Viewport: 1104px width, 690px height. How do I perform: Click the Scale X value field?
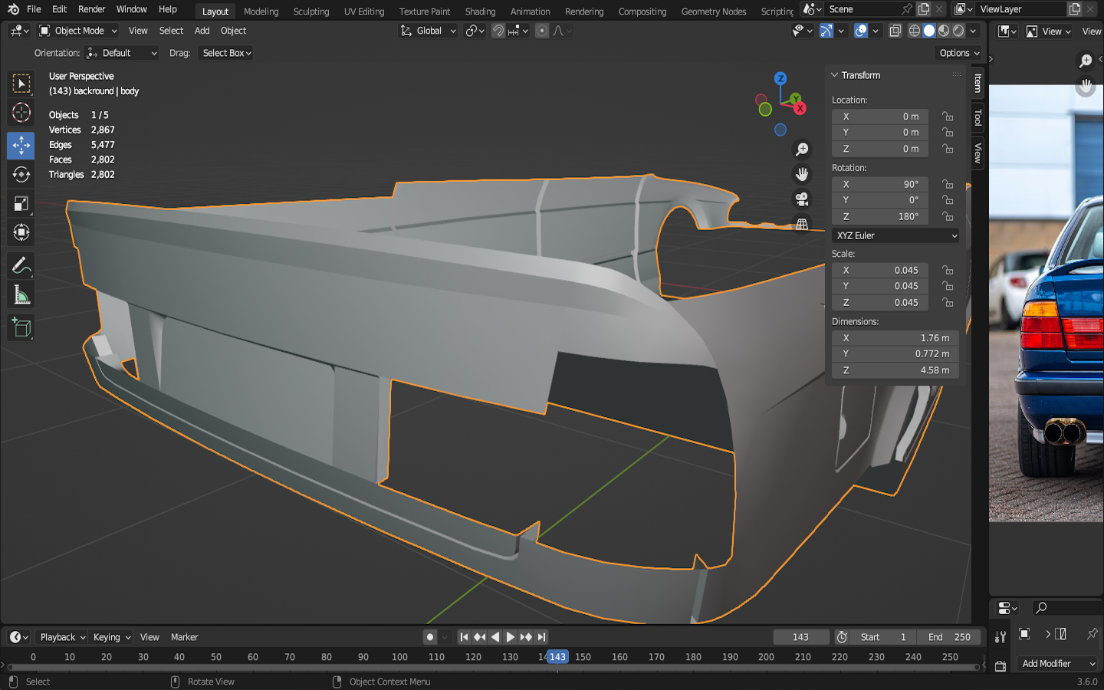point(880,270)
